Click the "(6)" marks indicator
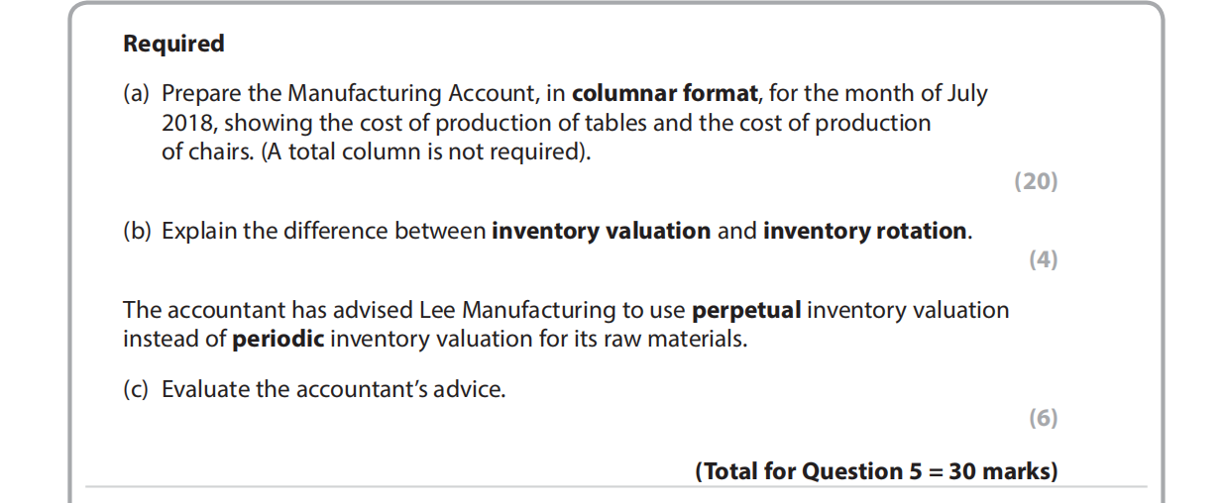 [x=1043, y=418]
